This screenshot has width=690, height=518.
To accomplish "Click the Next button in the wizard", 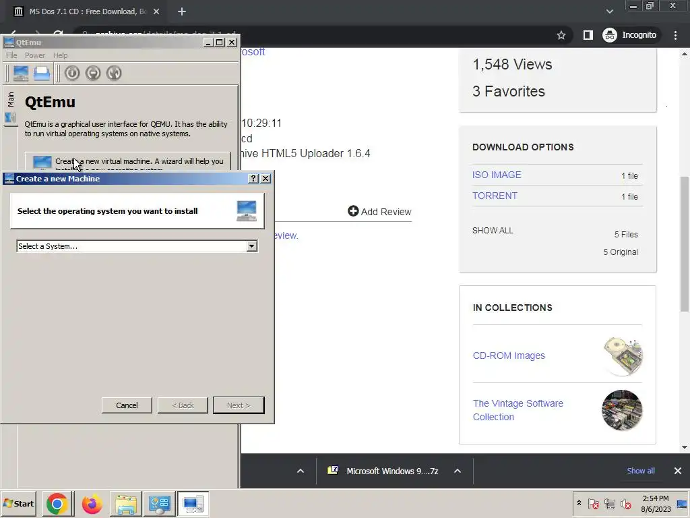I will [x=239, y=405].
